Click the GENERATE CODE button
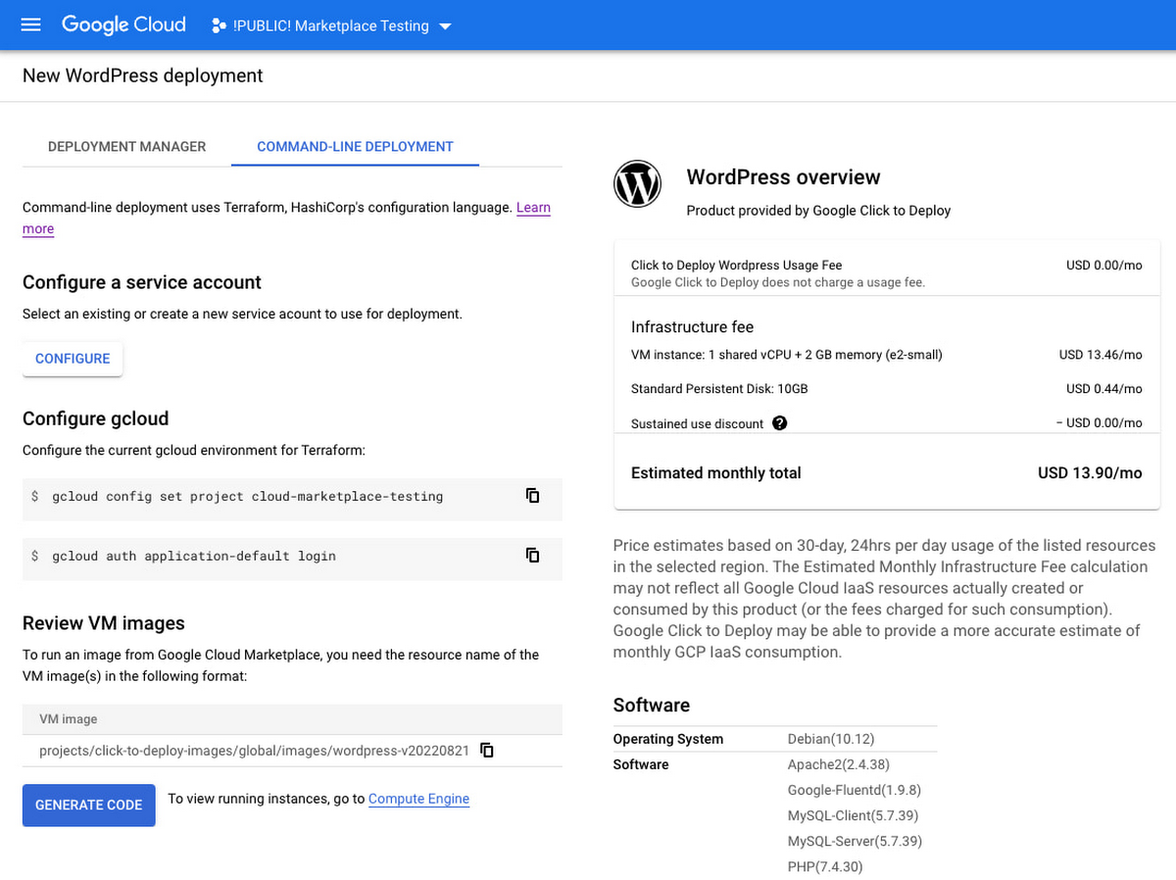1176x880 pixels. tap(89, 805)
